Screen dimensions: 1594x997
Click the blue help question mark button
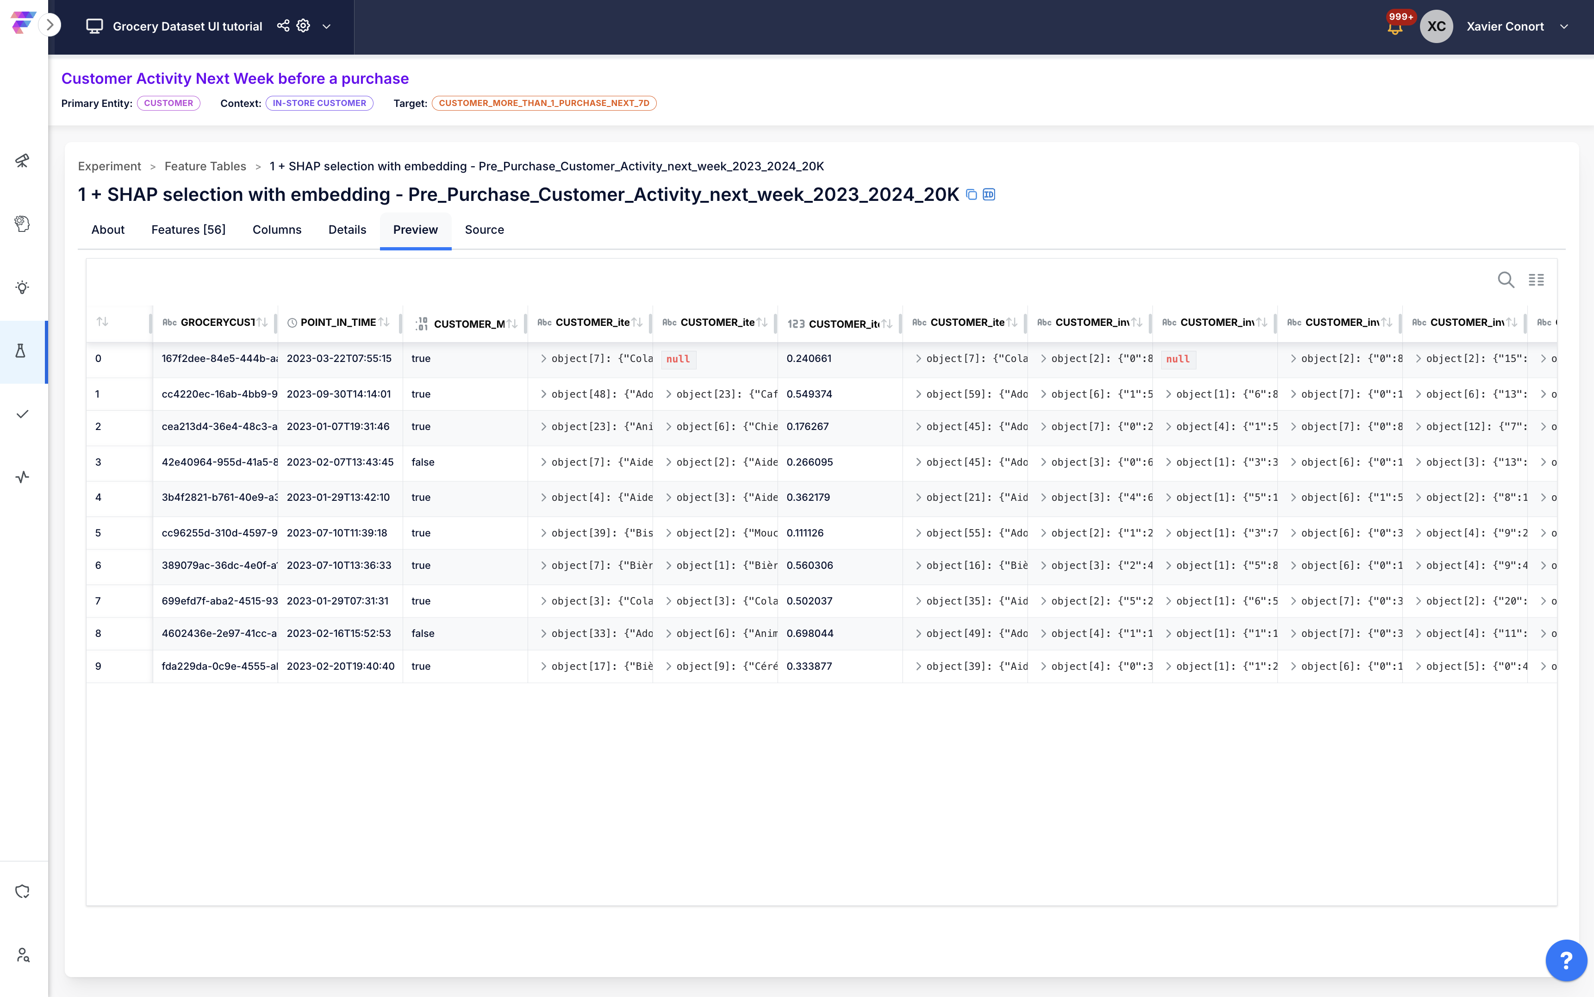point(1566,960)
